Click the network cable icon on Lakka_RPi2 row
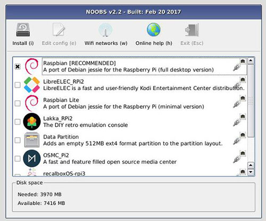266x221 pixels. pos(237,123)
